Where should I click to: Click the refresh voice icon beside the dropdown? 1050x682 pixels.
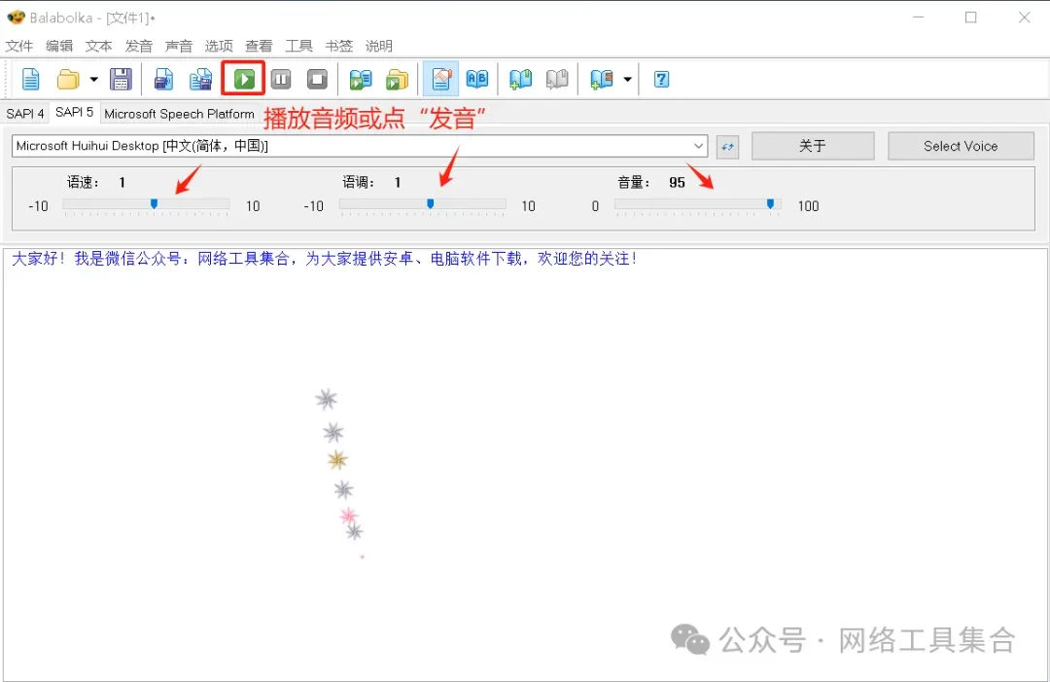tap(727, 146)
